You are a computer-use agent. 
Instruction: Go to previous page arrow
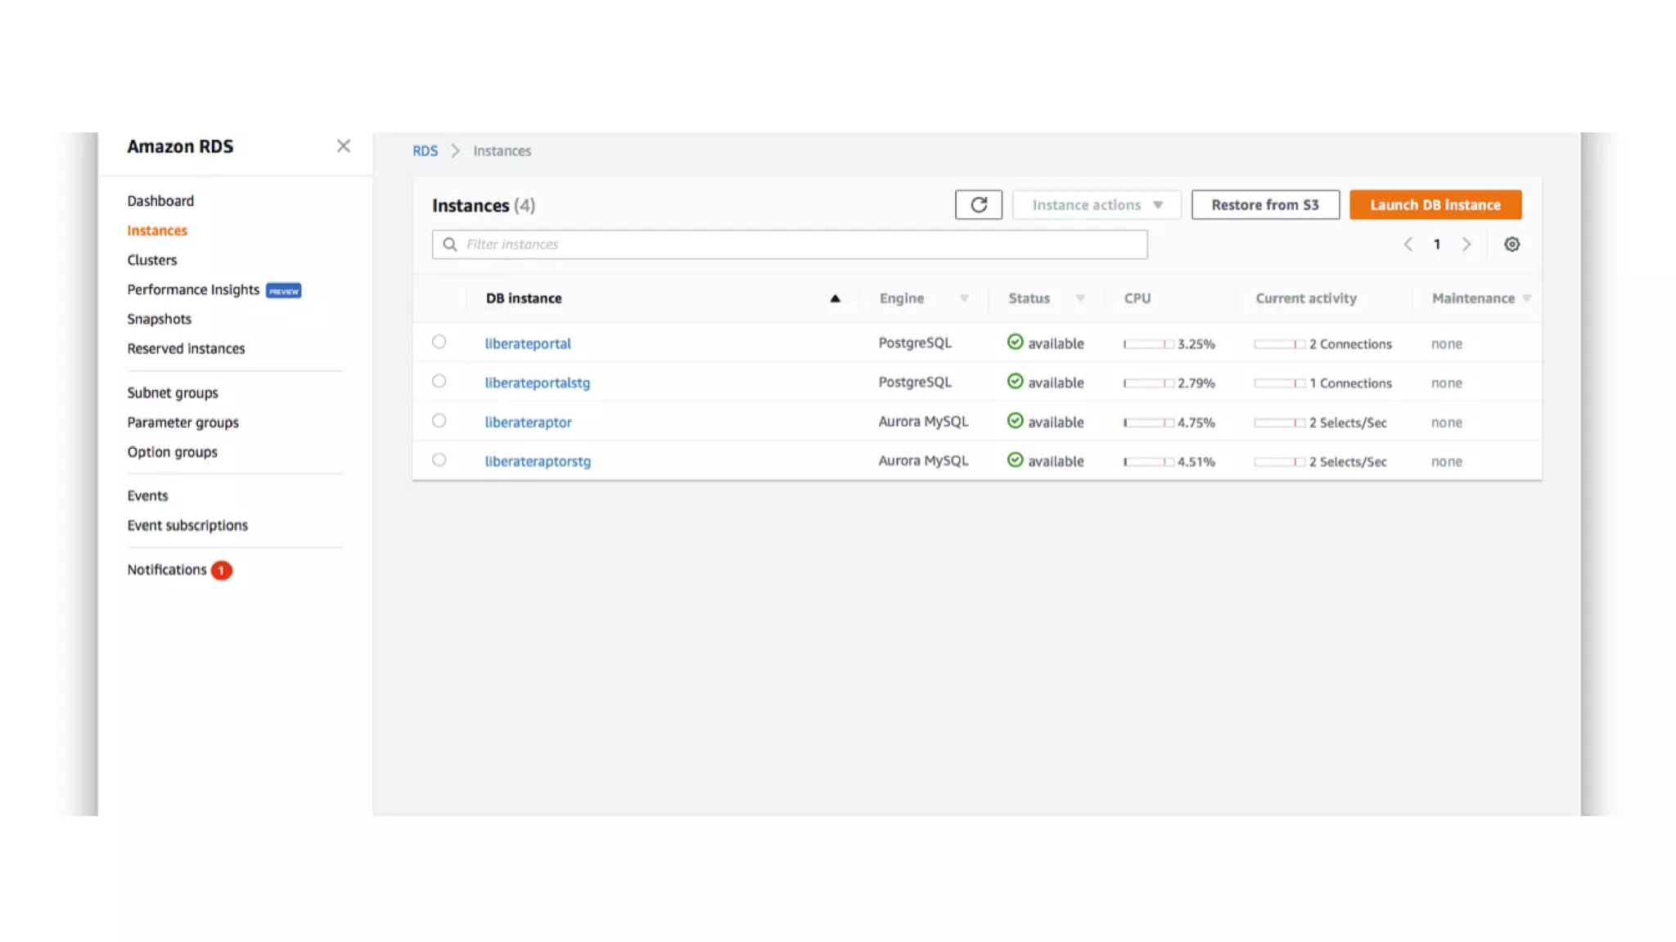pyautogui.click(x=1408, y=244)
